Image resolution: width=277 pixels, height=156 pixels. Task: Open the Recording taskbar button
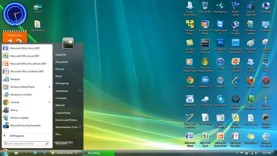[98, 153]
